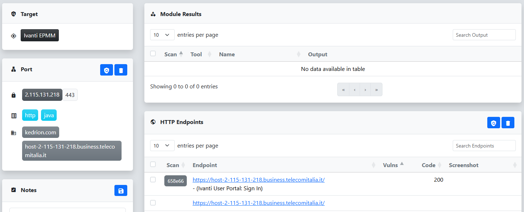524x212 pixels.
Task: Save notes with the floppy disk icon
Action: point(121,191)
